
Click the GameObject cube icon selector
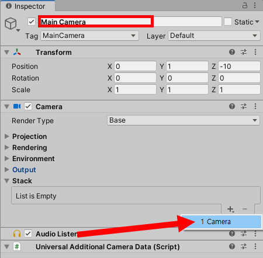[12, 25]
